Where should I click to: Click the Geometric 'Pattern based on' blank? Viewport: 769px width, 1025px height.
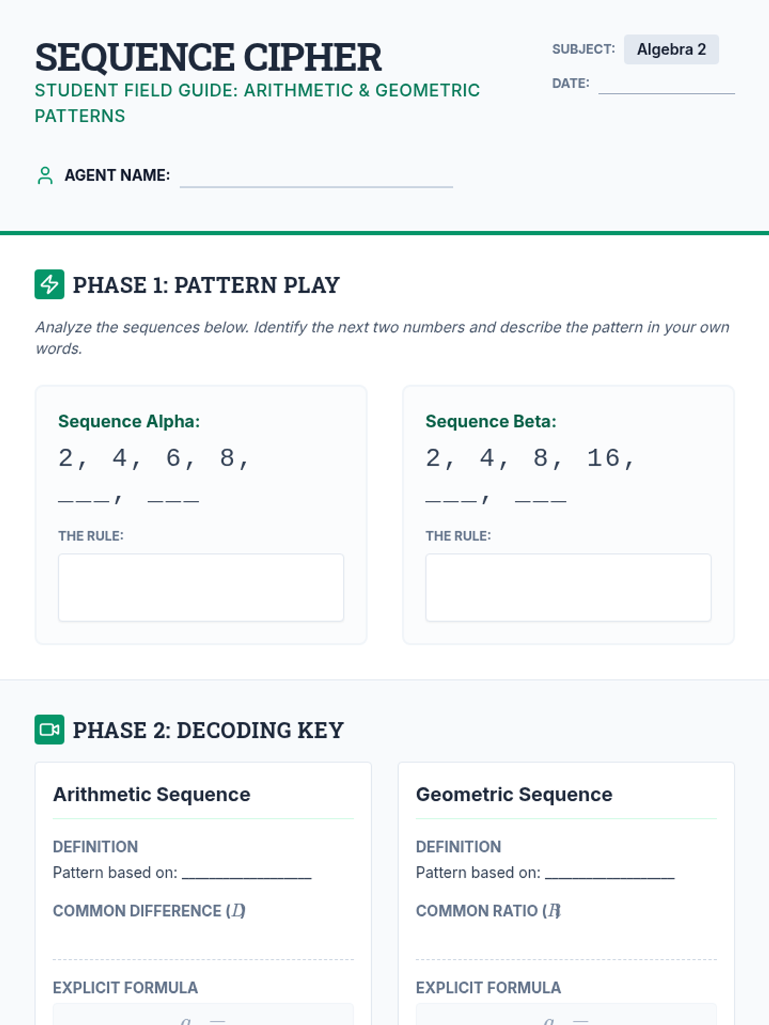pyautogui.click(x=609, y=874)
